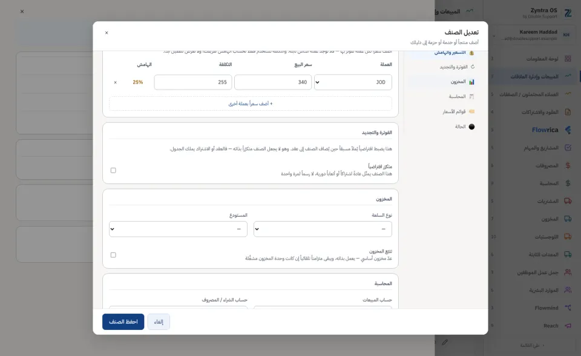Click the leads and deals sidebar icon
Image resolution: width=581 pixels, height=356 pixels.
pyautogui.click(x=568, y=94)
